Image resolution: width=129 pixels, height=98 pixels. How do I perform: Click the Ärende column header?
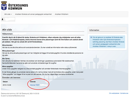33,82
